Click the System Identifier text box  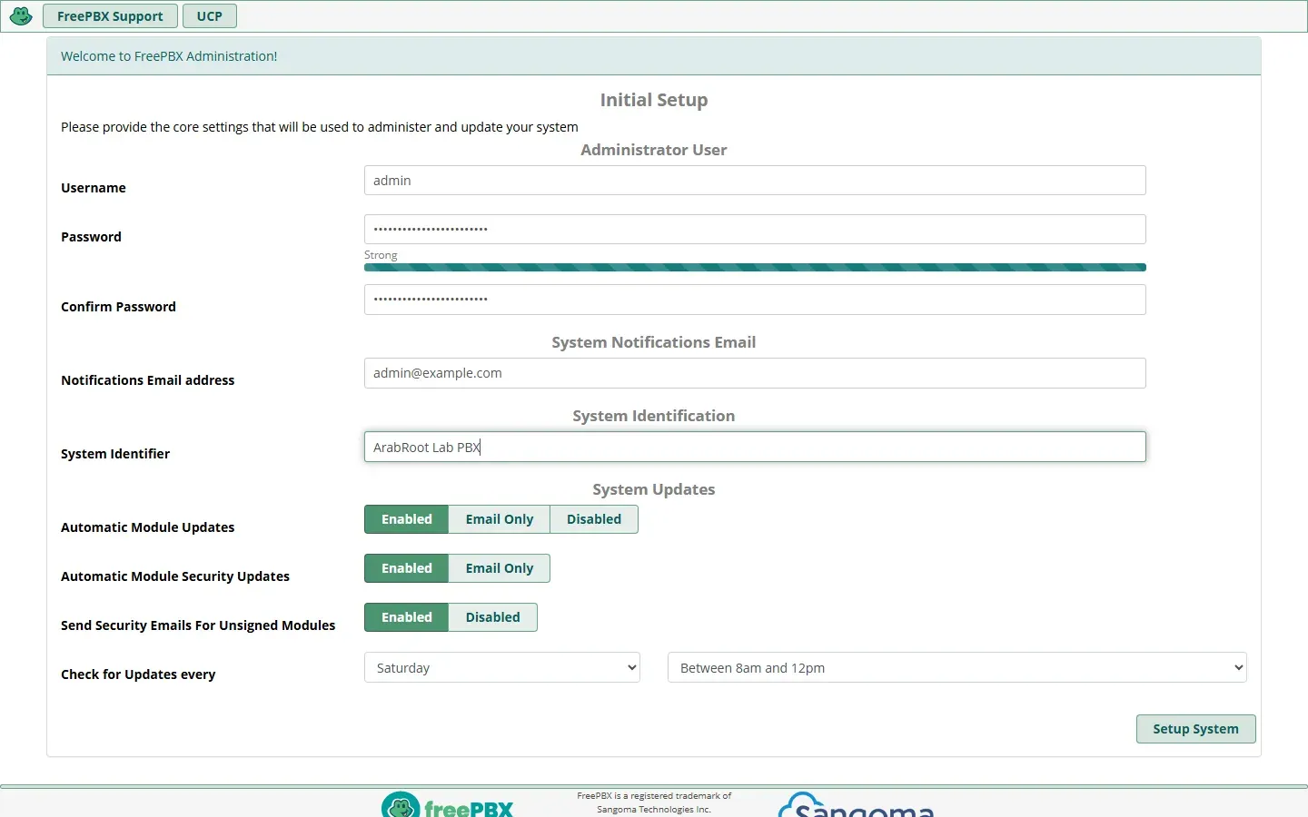tap(755, 447)
